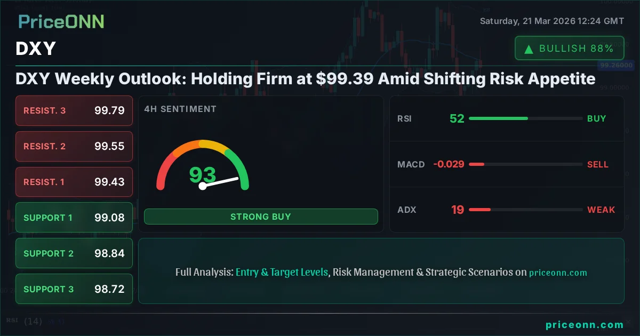Click the sentiment gauge needle
This screenshot has height=336, width=640.
(x=220, y=182)
